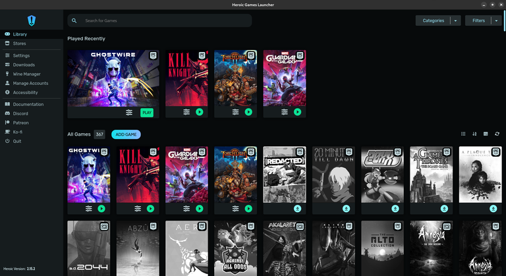Open the Alto Collection cover
Image resolution: width=506 pixels, height=276 pixels.
tap(382, 248)
